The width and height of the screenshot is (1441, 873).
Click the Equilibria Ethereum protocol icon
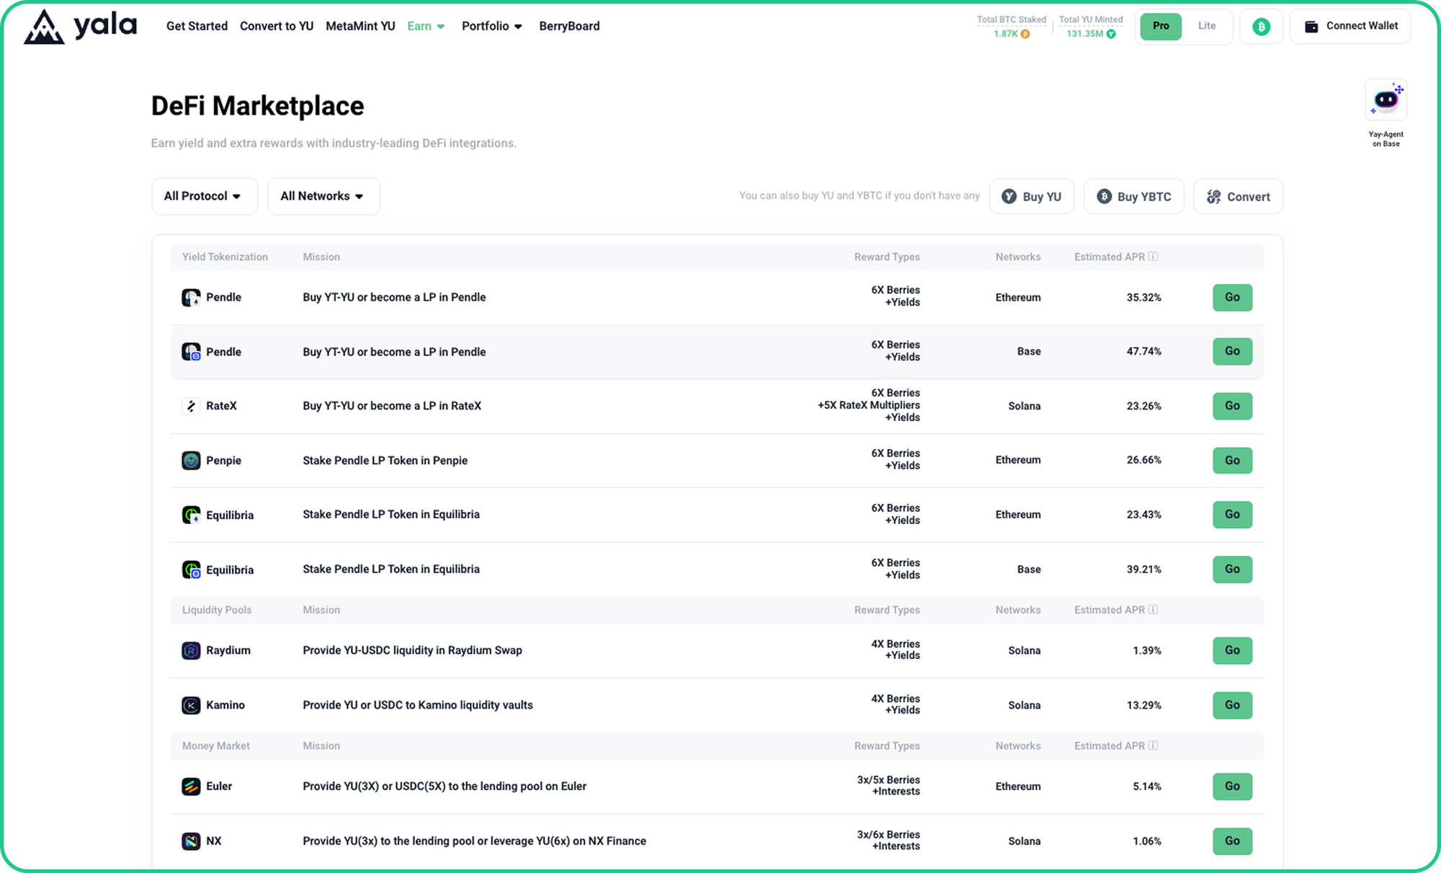tap(191, 515)
